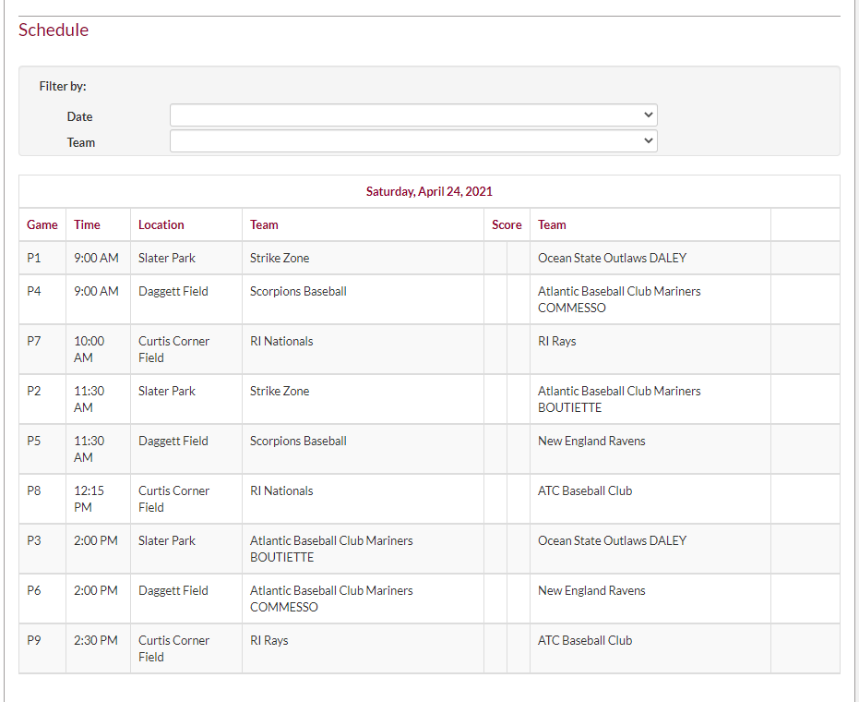Click the Filter by label

63,86
